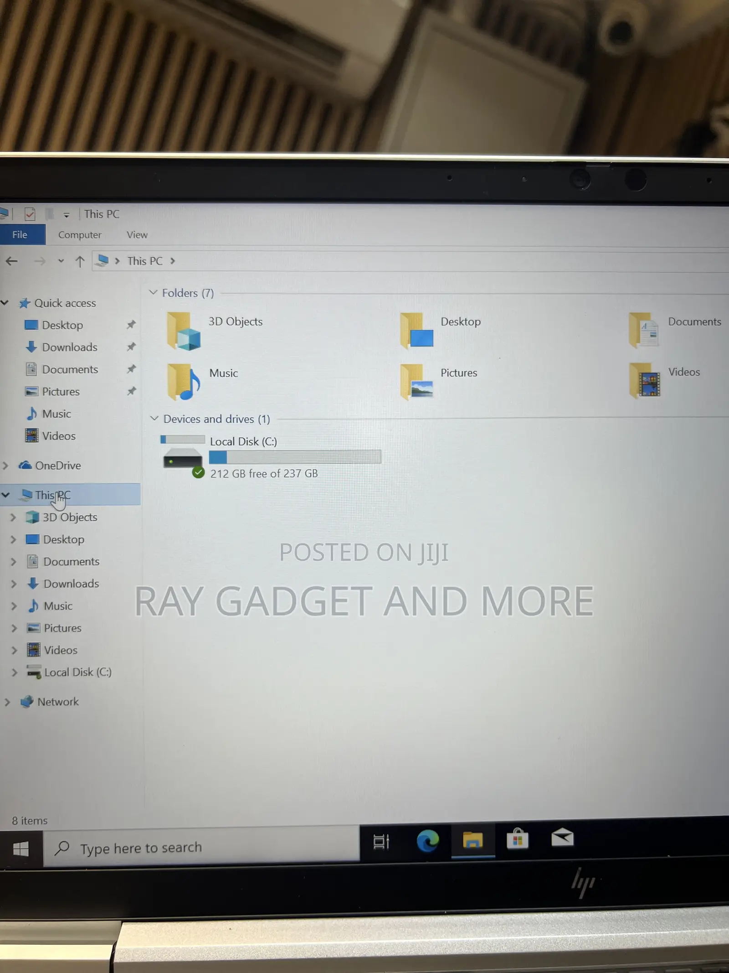
Task: Open the View ribbon tab
Action: click(x=137, y=234)
